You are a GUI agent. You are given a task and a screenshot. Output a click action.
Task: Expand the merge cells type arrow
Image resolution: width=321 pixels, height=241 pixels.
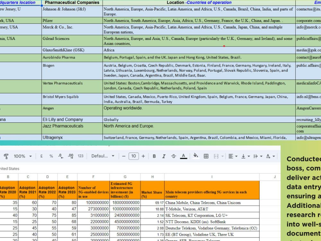click(x=222, y=156)
